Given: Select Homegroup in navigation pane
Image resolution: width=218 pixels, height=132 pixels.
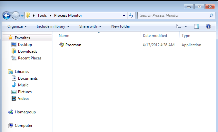Looking at the screenshot, I should [25, 112].
